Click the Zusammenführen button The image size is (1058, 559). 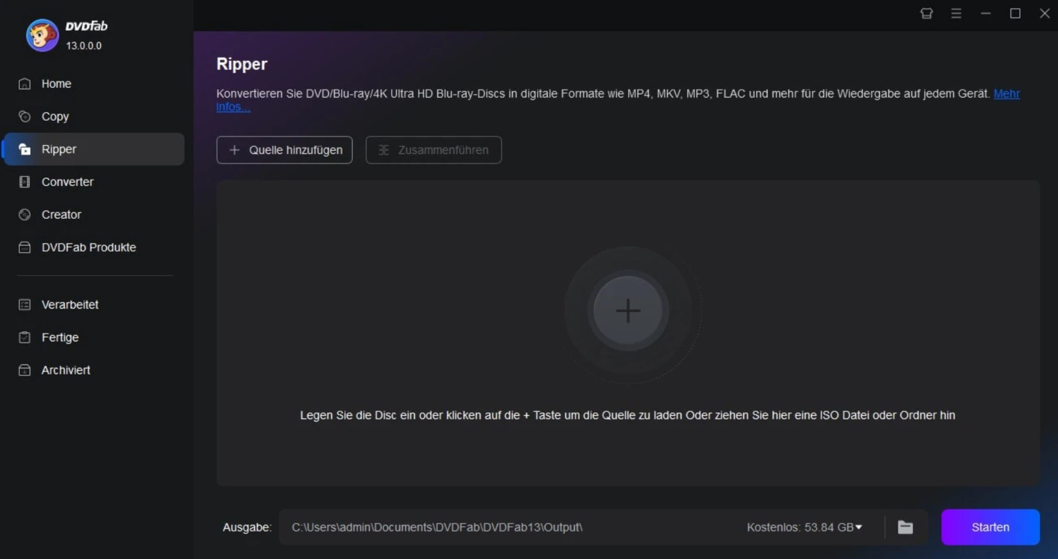click(434, 150)
